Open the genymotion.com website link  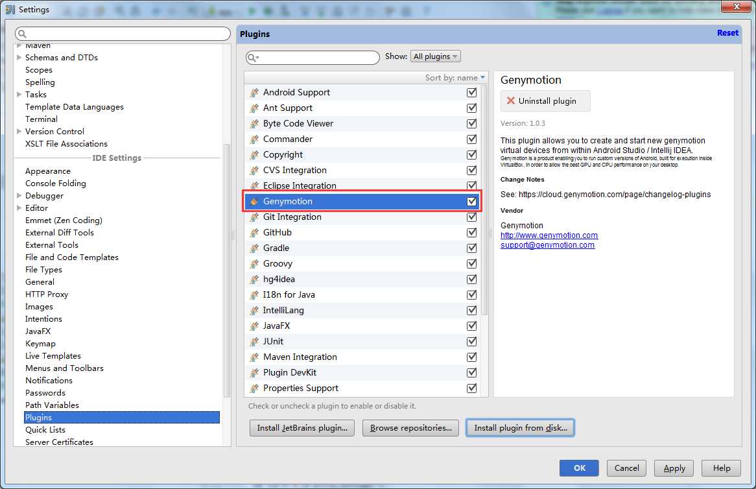tap(549, 235)
